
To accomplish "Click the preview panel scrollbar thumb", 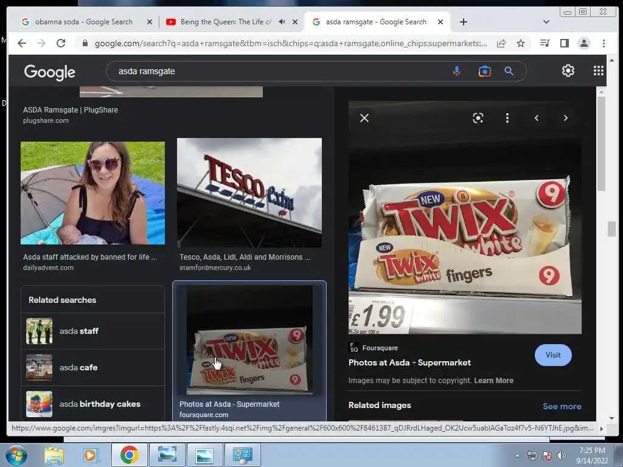I will tap(601, 143).
